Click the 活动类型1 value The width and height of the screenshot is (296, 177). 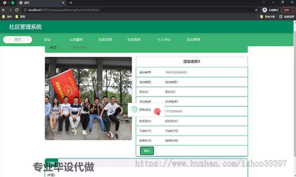(x=172, y=82)
